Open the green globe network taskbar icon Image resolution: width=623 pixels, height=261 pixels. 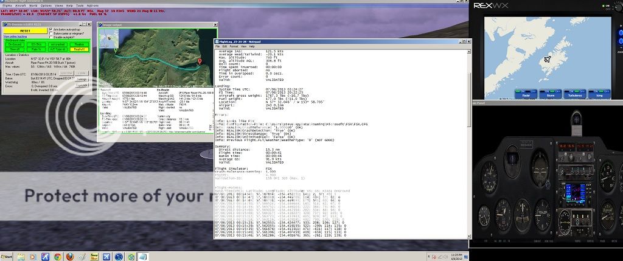(x=131, y=257)
